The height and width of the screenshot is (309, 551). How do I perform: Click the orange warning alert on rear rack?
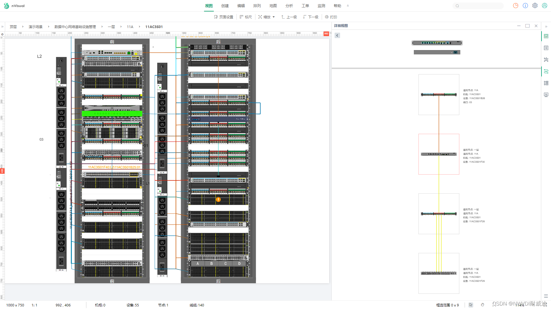click(218, 200)
